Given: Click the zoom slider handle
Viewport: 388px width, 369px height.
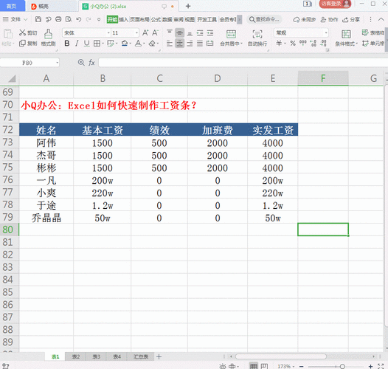Looking at the screenshot, I should (342, 366).
